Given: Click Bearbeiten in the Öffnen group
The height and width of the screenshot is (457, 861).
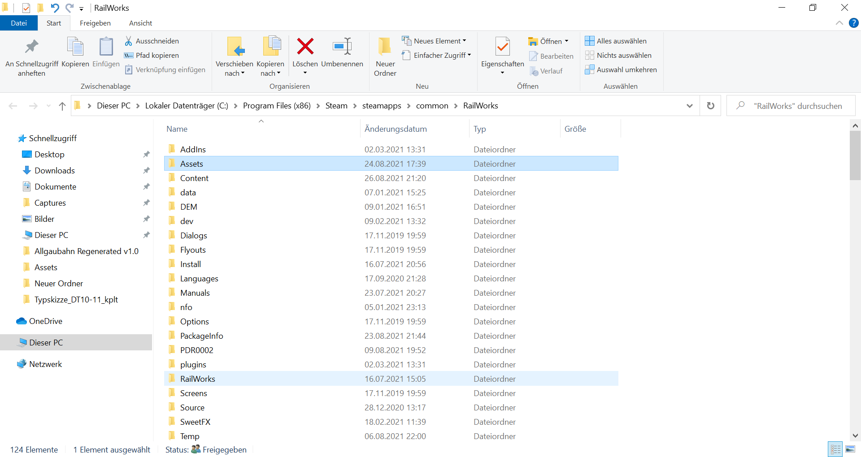Looking at the screenshot, I should (x=552, y=56).
